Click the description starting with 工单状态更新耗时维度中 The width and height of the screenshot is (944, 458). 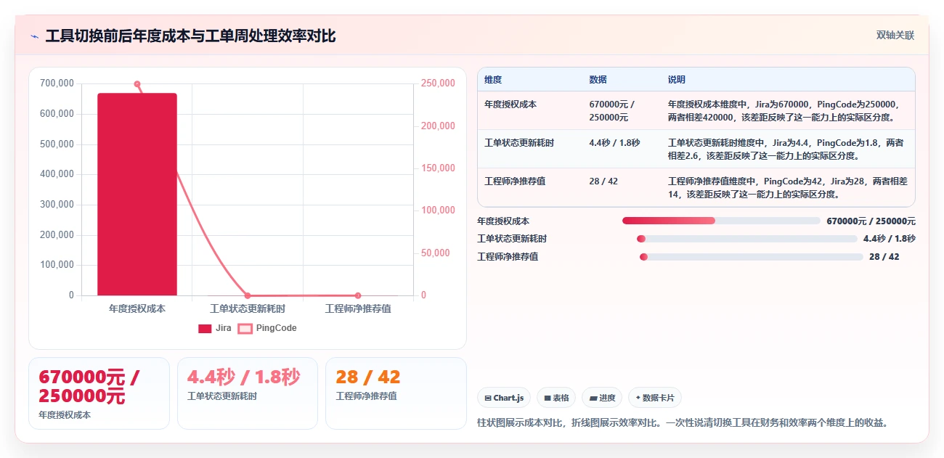786,149
